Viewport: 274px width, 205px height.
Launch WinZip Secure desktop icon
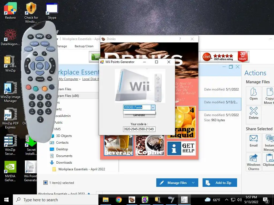10,145
